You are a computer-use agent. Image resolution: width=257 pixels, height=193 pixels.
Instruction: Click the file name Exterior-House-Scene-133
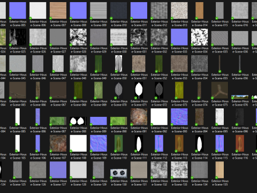click(179, 183)
